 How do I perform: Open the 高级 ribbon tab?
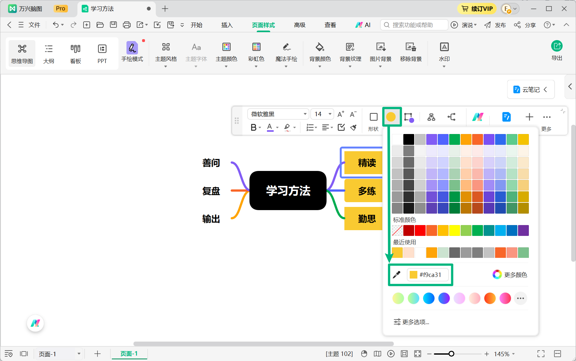[299, 25]
